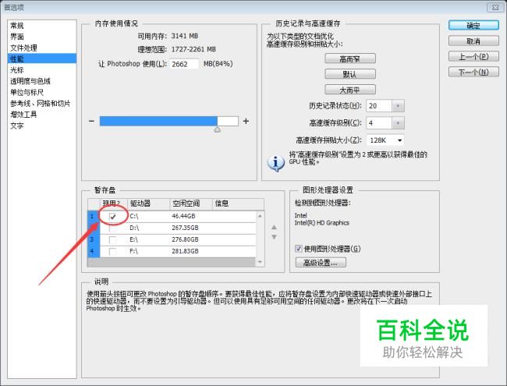Click the 281.83GB free space cell

pos(185,251)
